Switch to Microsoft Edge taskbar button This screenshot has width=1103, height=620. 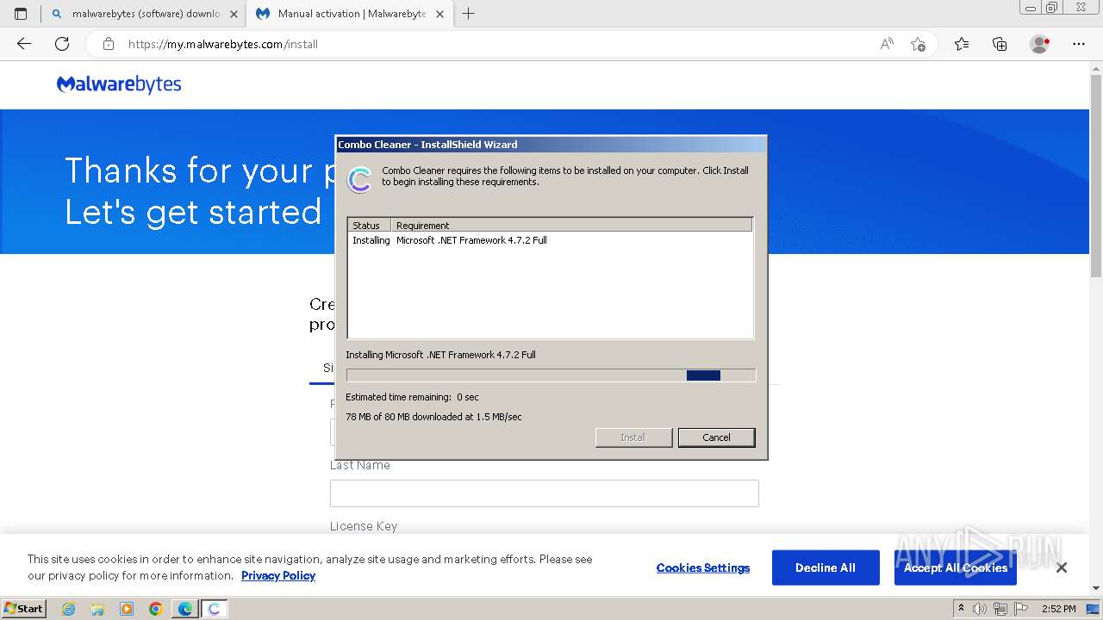click(x=185, y=609)
